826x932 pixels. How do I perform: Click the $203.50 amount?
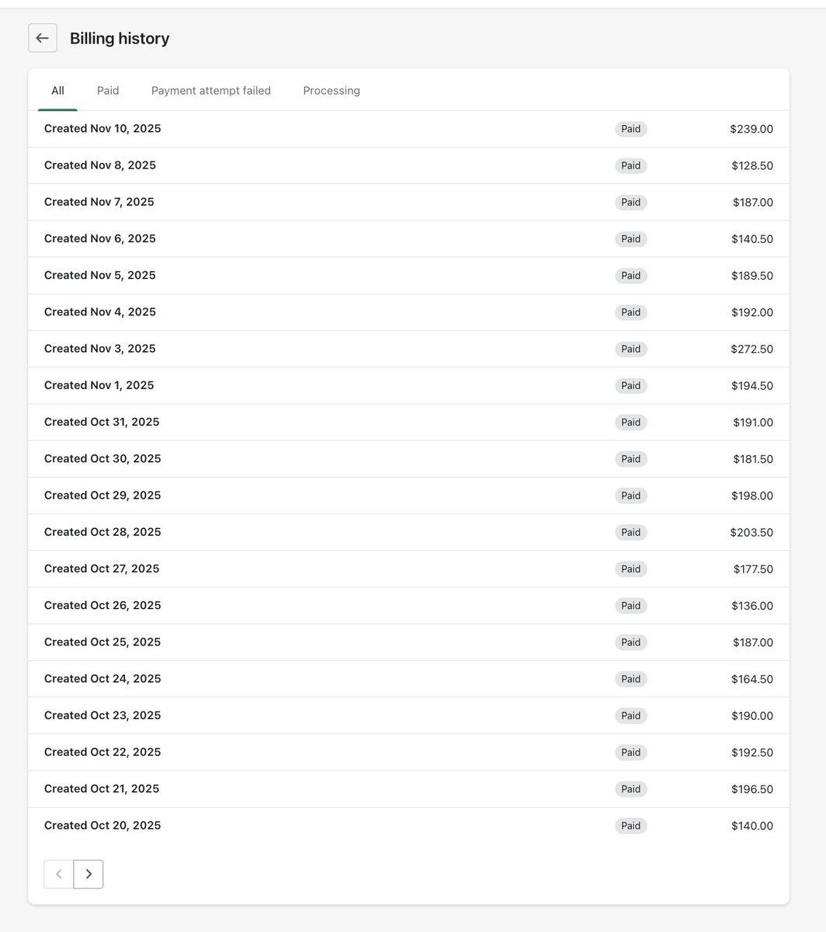point(751,533)
